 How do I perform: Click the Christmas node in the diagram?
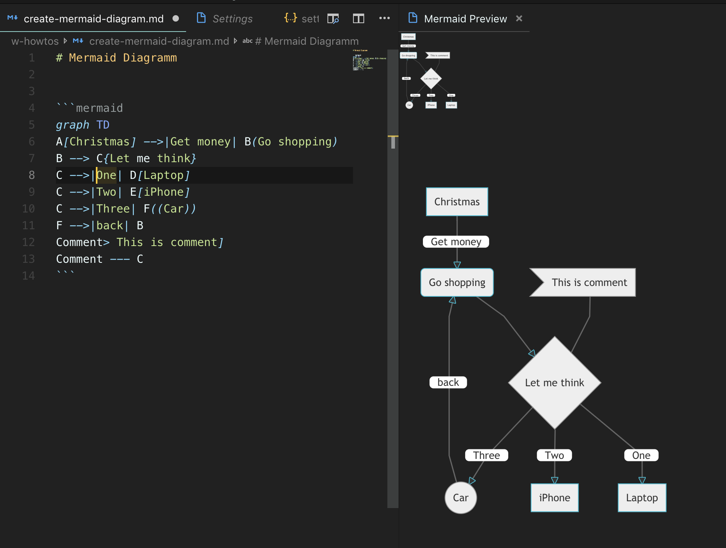coord(457,202)
